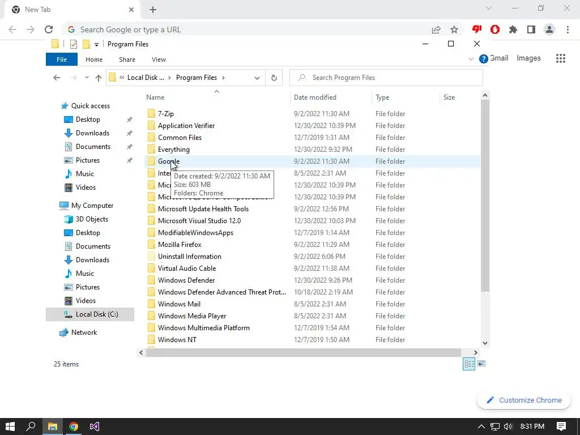Expand the address bar history dropdown
580x435 pixels.
pyautogui.click(x=257, y=78)
